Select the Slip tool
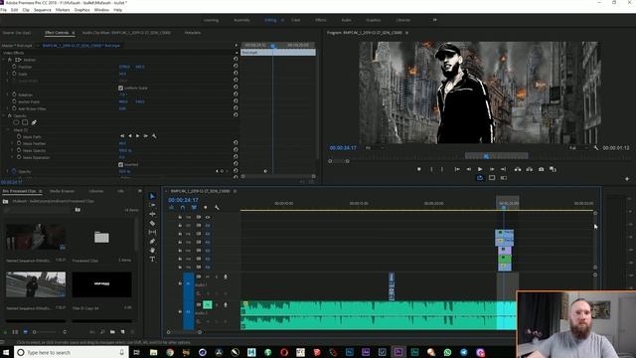Image resolution: width=636 pixels, height=358 pixels. coord(152,232)
